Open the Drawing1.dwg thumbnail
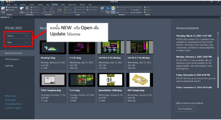 click(x=53, y=47)
